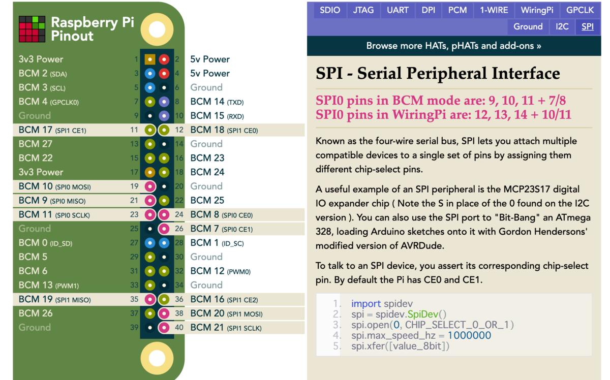Click the BCM 16 (SPI1 CE2) label

click(x=224, y=299)
